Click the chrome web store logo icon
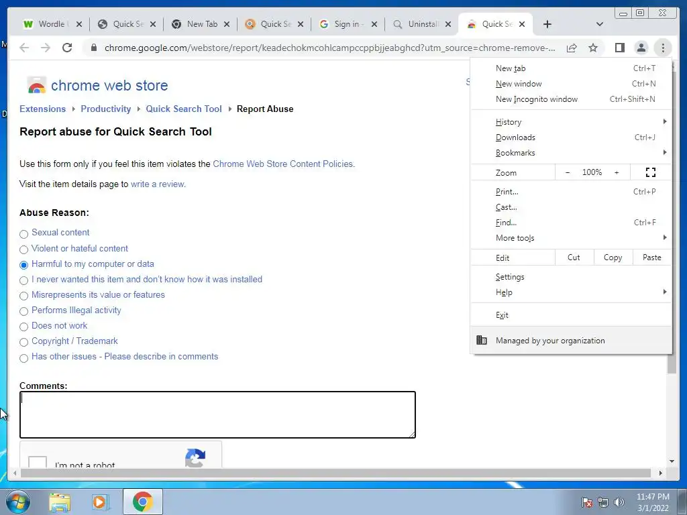687x515 pixels. click(36, 85)
